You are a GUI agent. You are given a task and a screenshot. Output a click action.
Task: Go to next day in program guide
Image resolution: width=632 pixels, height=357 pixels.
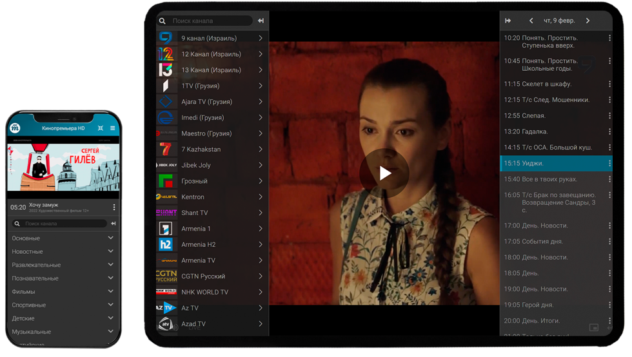point(588,21)
